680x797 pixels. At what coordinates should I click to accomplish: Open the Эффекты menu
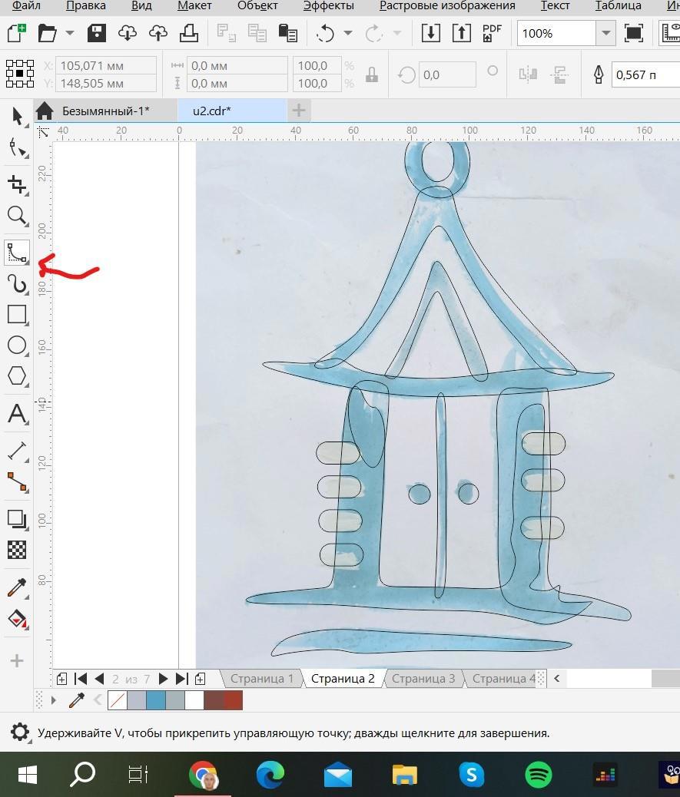[328, 5]
